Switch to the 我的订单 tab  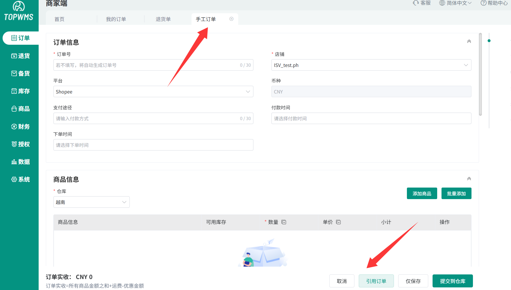point(116,19)
